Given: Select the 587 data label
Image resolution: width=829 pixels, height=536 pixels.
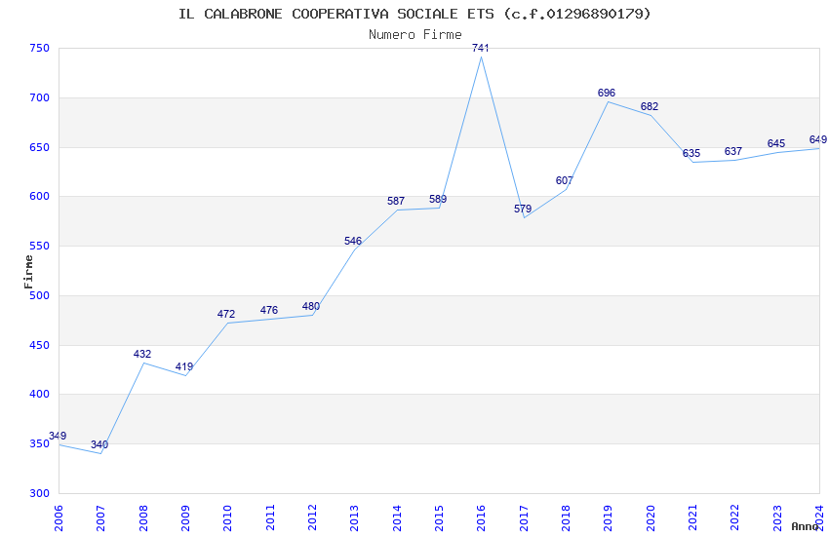Looking at the screenshot, I should pyautogui.click(x=396, y=201).
